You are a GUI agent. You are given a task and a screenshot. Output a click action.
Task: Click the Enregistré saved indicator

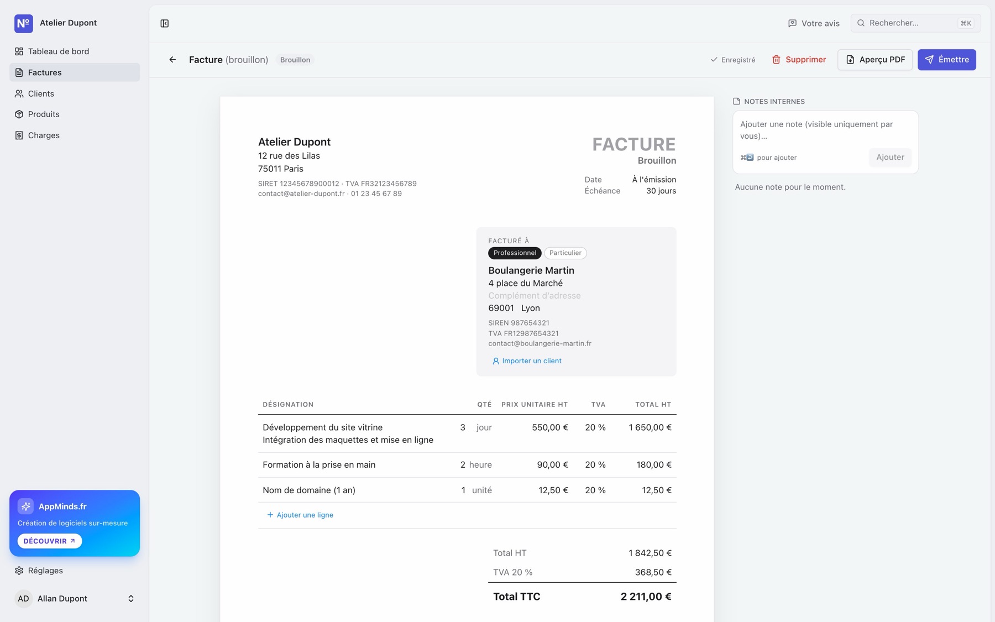tap(733, 60)
